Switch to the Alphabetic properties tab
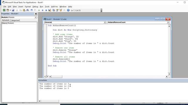 coord(6,20)
